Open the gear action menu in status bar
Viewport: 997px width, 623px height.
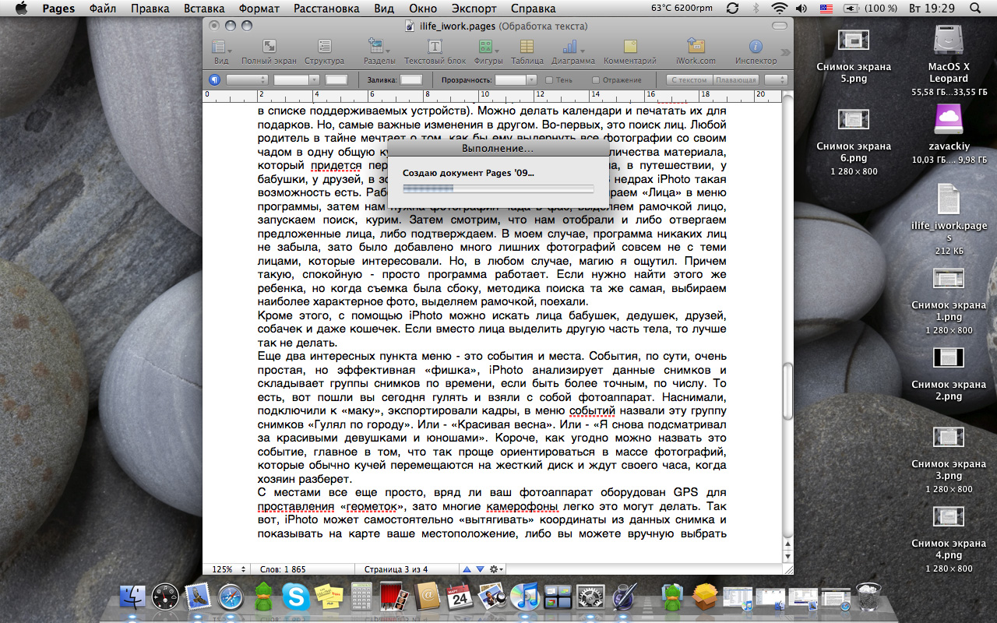498,569
